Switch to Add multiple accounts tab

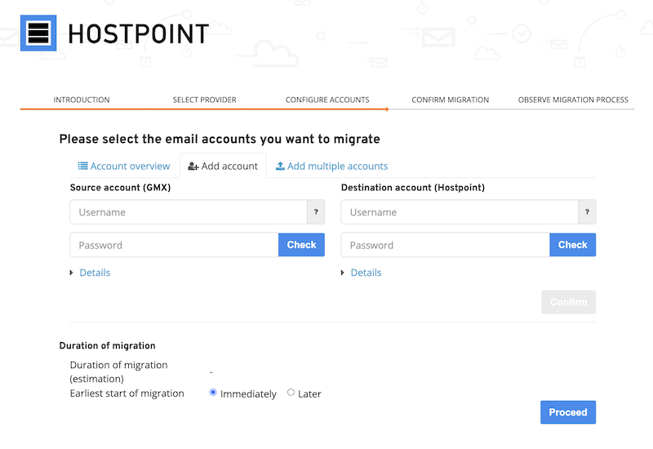click(332, 166)
